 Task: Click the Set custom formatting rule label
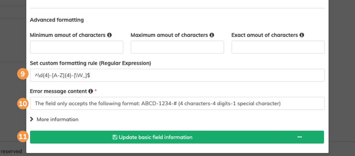[x=90, y=63]
